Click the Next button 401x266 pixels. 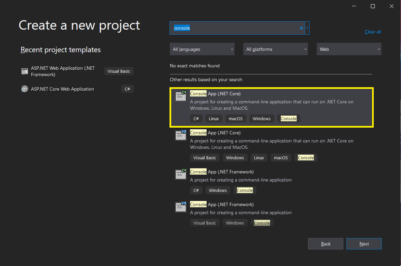point(364,244)
